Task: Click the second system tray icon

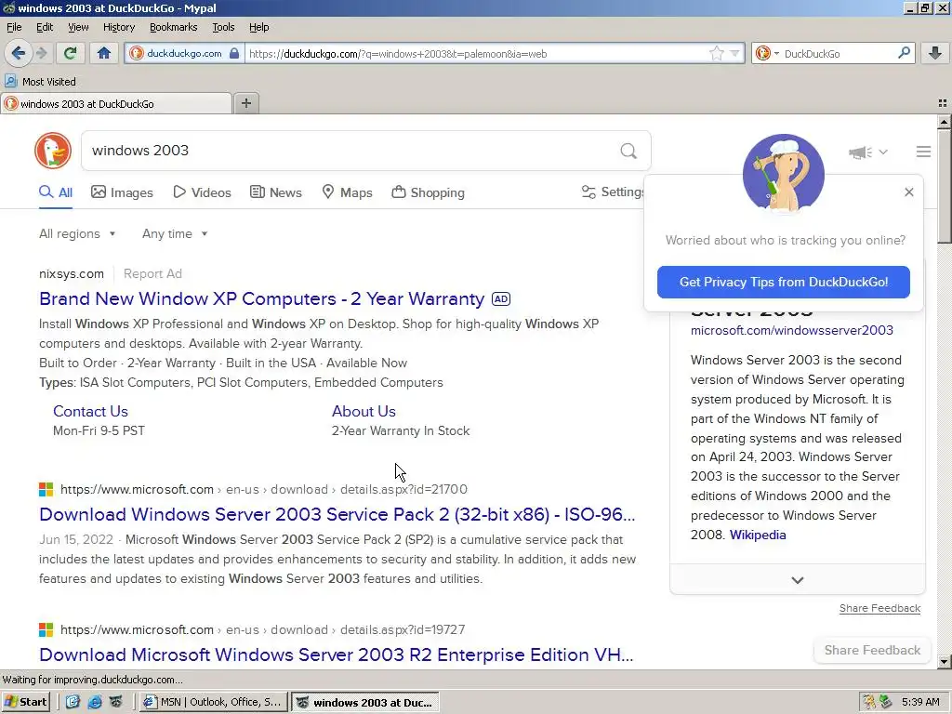Action: [x=886, y=702]
